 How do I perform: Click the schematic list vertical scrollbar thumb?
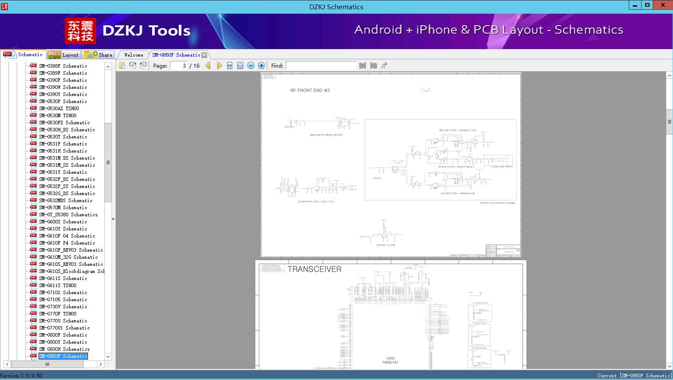click(108, 162)
